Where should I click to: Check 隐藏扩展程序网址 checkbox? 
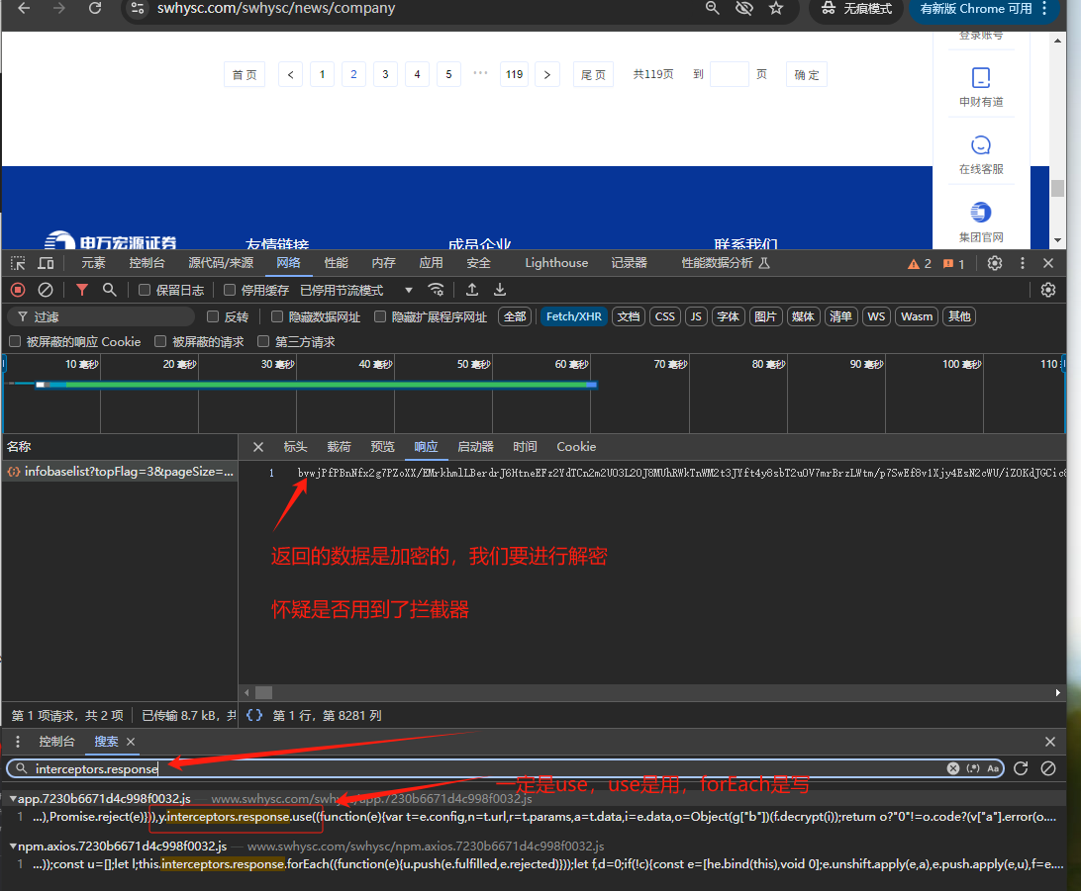[x=379, y=316]
